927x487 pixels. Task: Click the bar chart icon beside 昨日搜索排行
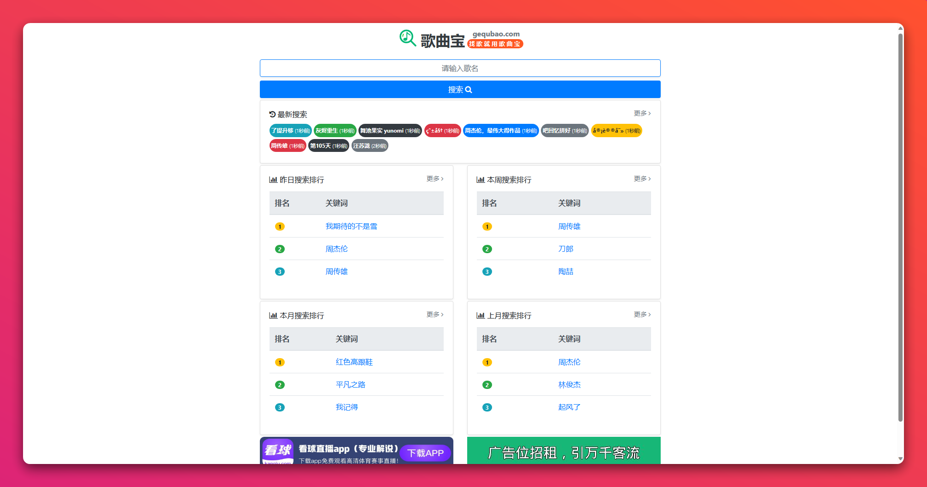tap(273, 180)
